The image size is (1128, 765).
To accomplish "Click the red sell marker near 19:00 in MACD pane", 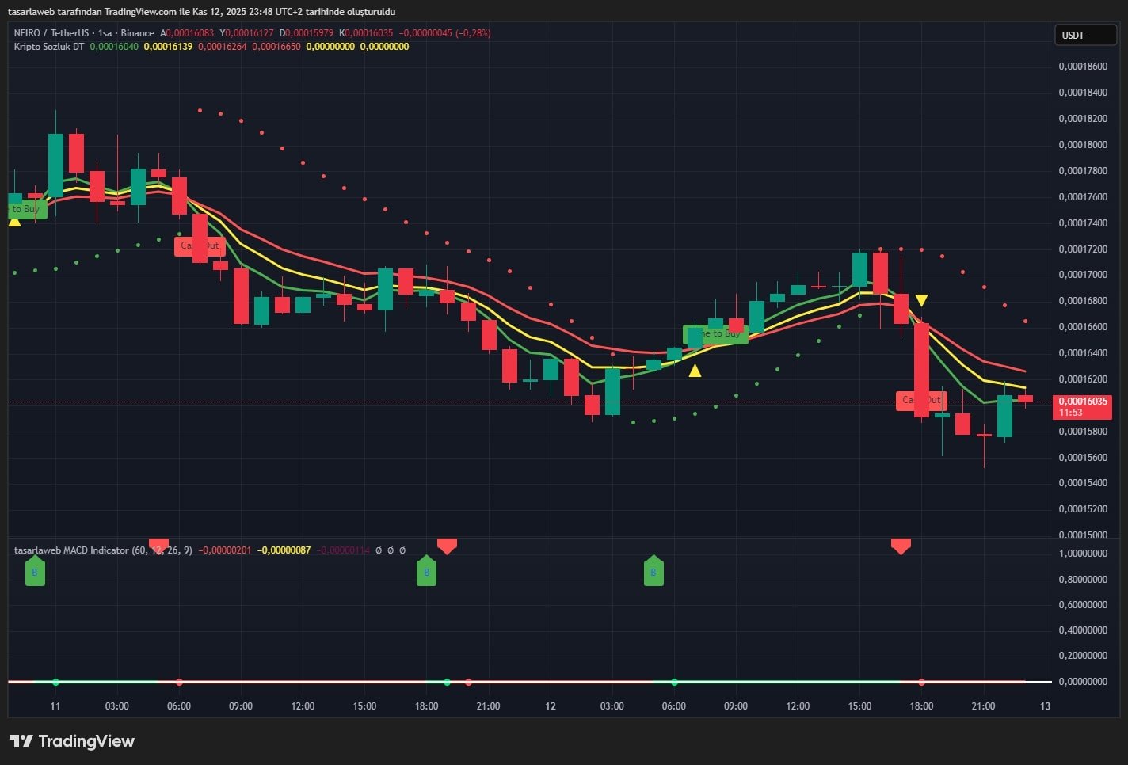I will pos(447,546).
